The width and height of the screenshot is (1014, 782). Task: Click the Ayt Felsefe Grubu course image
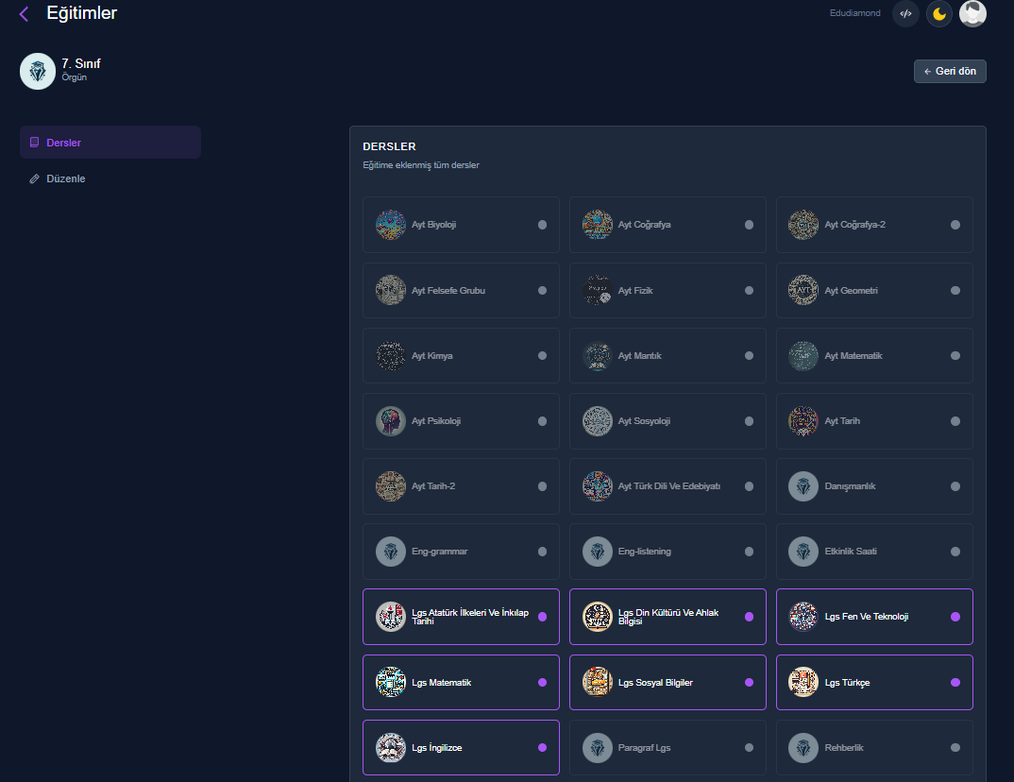(391, 291)
